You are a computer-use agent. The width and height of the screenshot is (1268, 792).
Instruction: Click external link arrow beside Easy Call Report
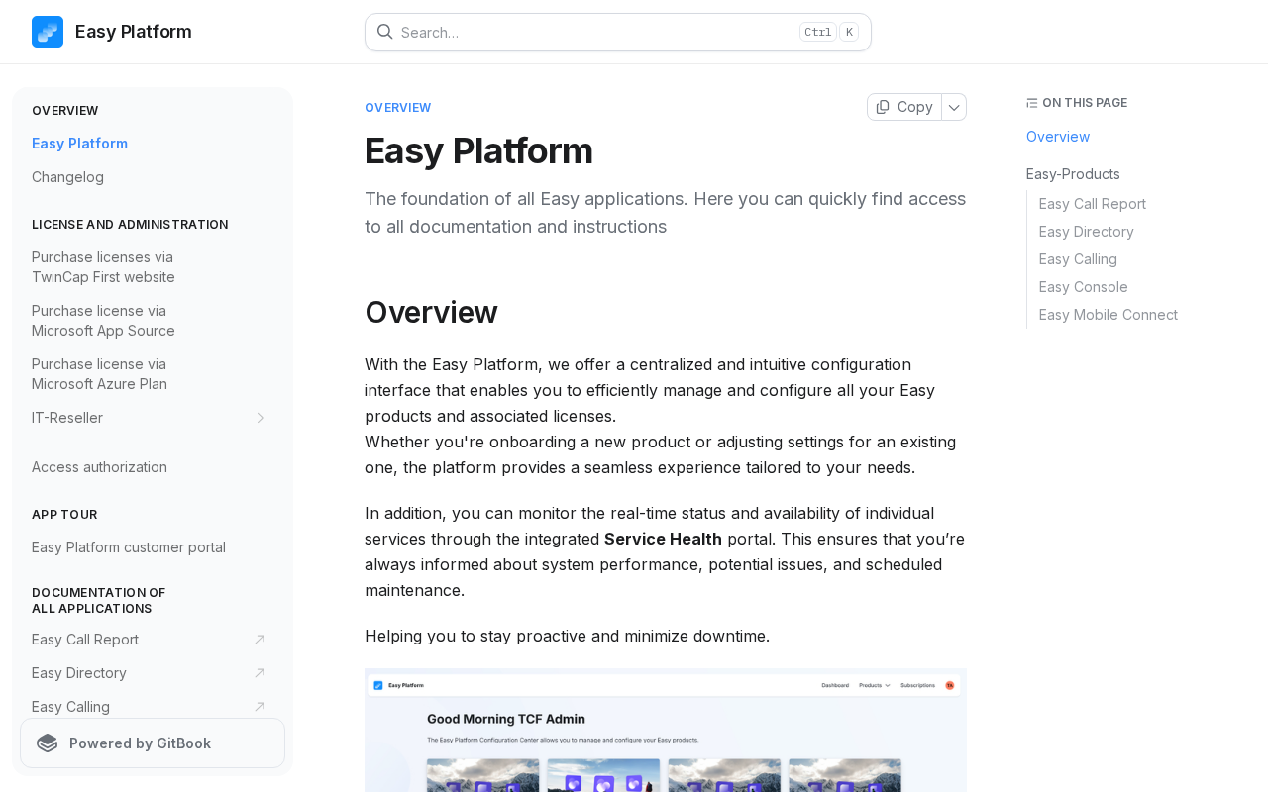click(x=260, y=640)
